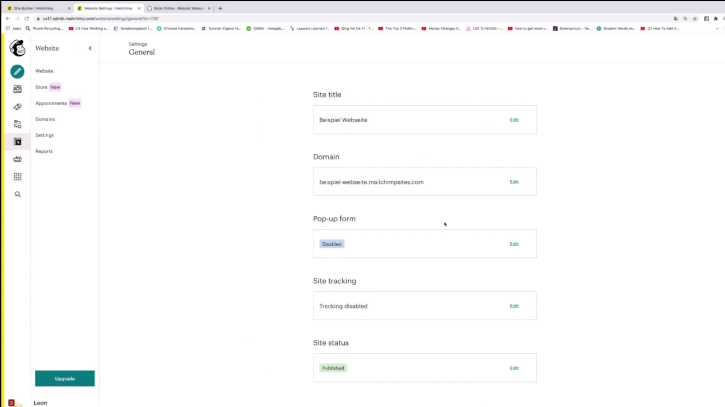
Task: Toggle the Pop-up form enabled state
Action: (x=514, y=243)
